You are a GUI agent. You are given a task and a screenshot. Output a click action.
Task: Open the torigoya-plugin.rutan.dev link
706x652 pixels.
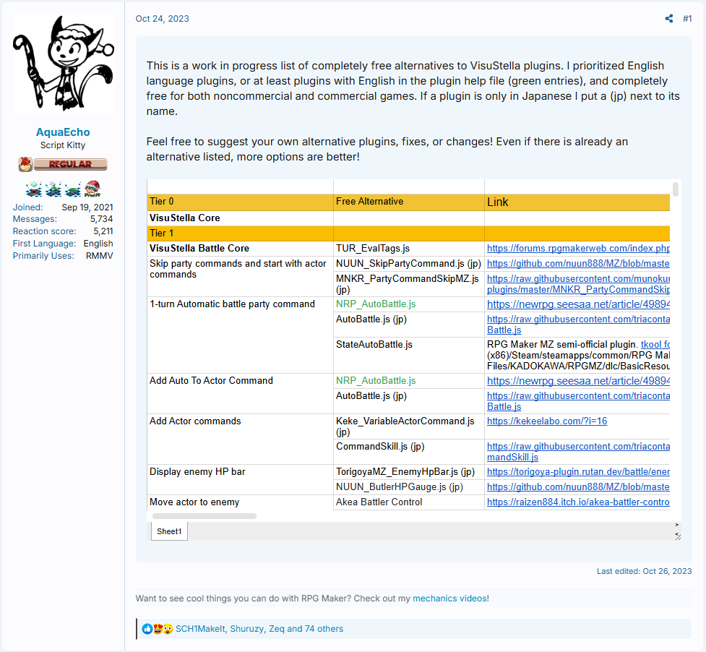pos(578,472)
